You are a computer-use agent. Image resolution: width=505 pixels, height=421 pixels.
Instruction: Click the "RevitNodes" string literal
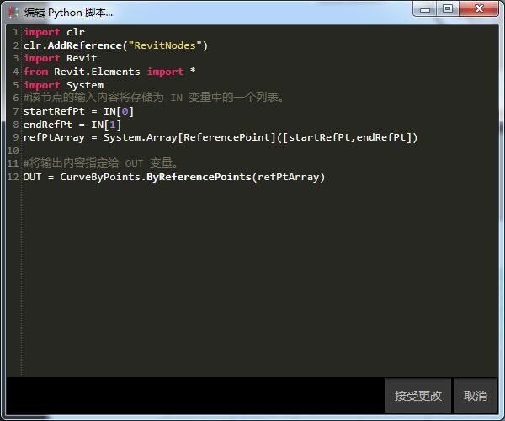[165, 45]
